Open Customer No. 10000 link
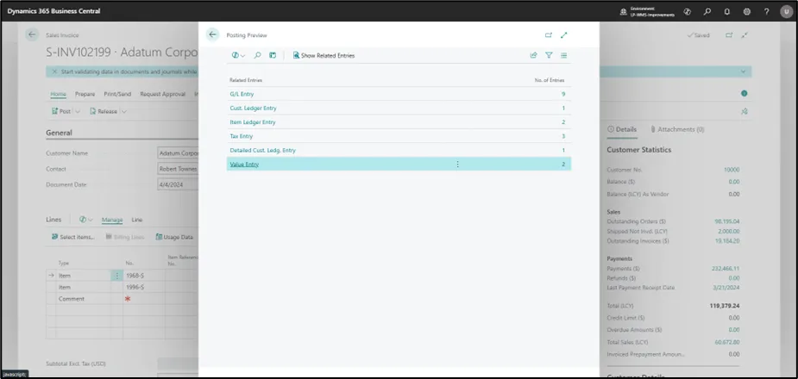The width and height of the screenshot is (798, 379). tap(732, 170)
